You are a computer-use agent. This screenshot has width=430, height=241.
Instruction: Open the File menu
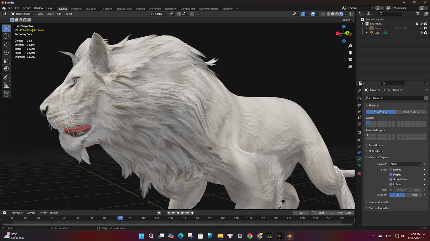tap(10, 8)
